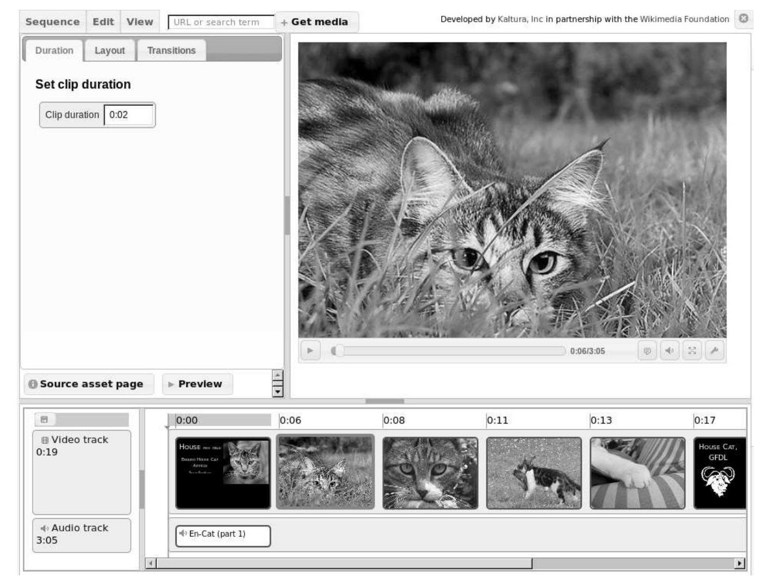This screenshot has width=762, height=582.
Task: Click the speaker icon on Audio track
Action: click(x=45, y=528)
